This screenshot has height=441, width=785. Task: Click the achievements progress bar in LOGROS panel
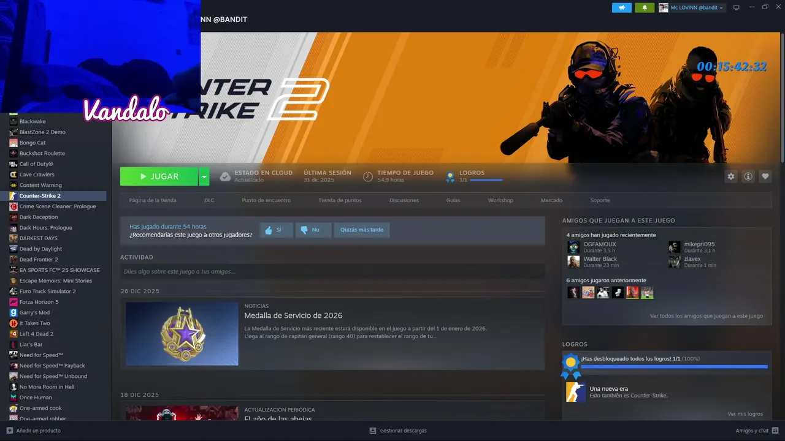click(x=674, y=367)
